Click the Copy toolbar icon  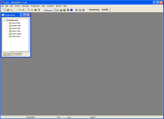click(x=20, y=10)
